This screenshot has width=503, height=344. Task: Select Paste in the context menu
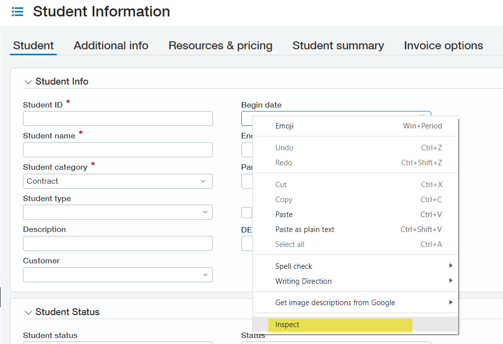pos(284,215)
